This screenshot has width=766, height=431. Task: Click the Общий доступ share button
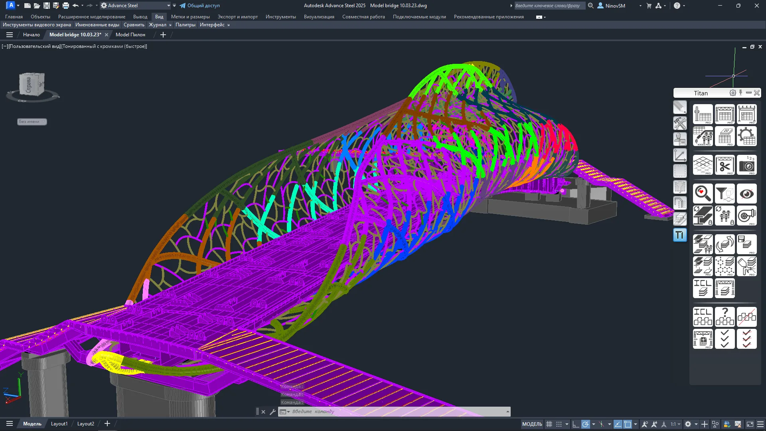pyautogui.click(x=200, y=6)
